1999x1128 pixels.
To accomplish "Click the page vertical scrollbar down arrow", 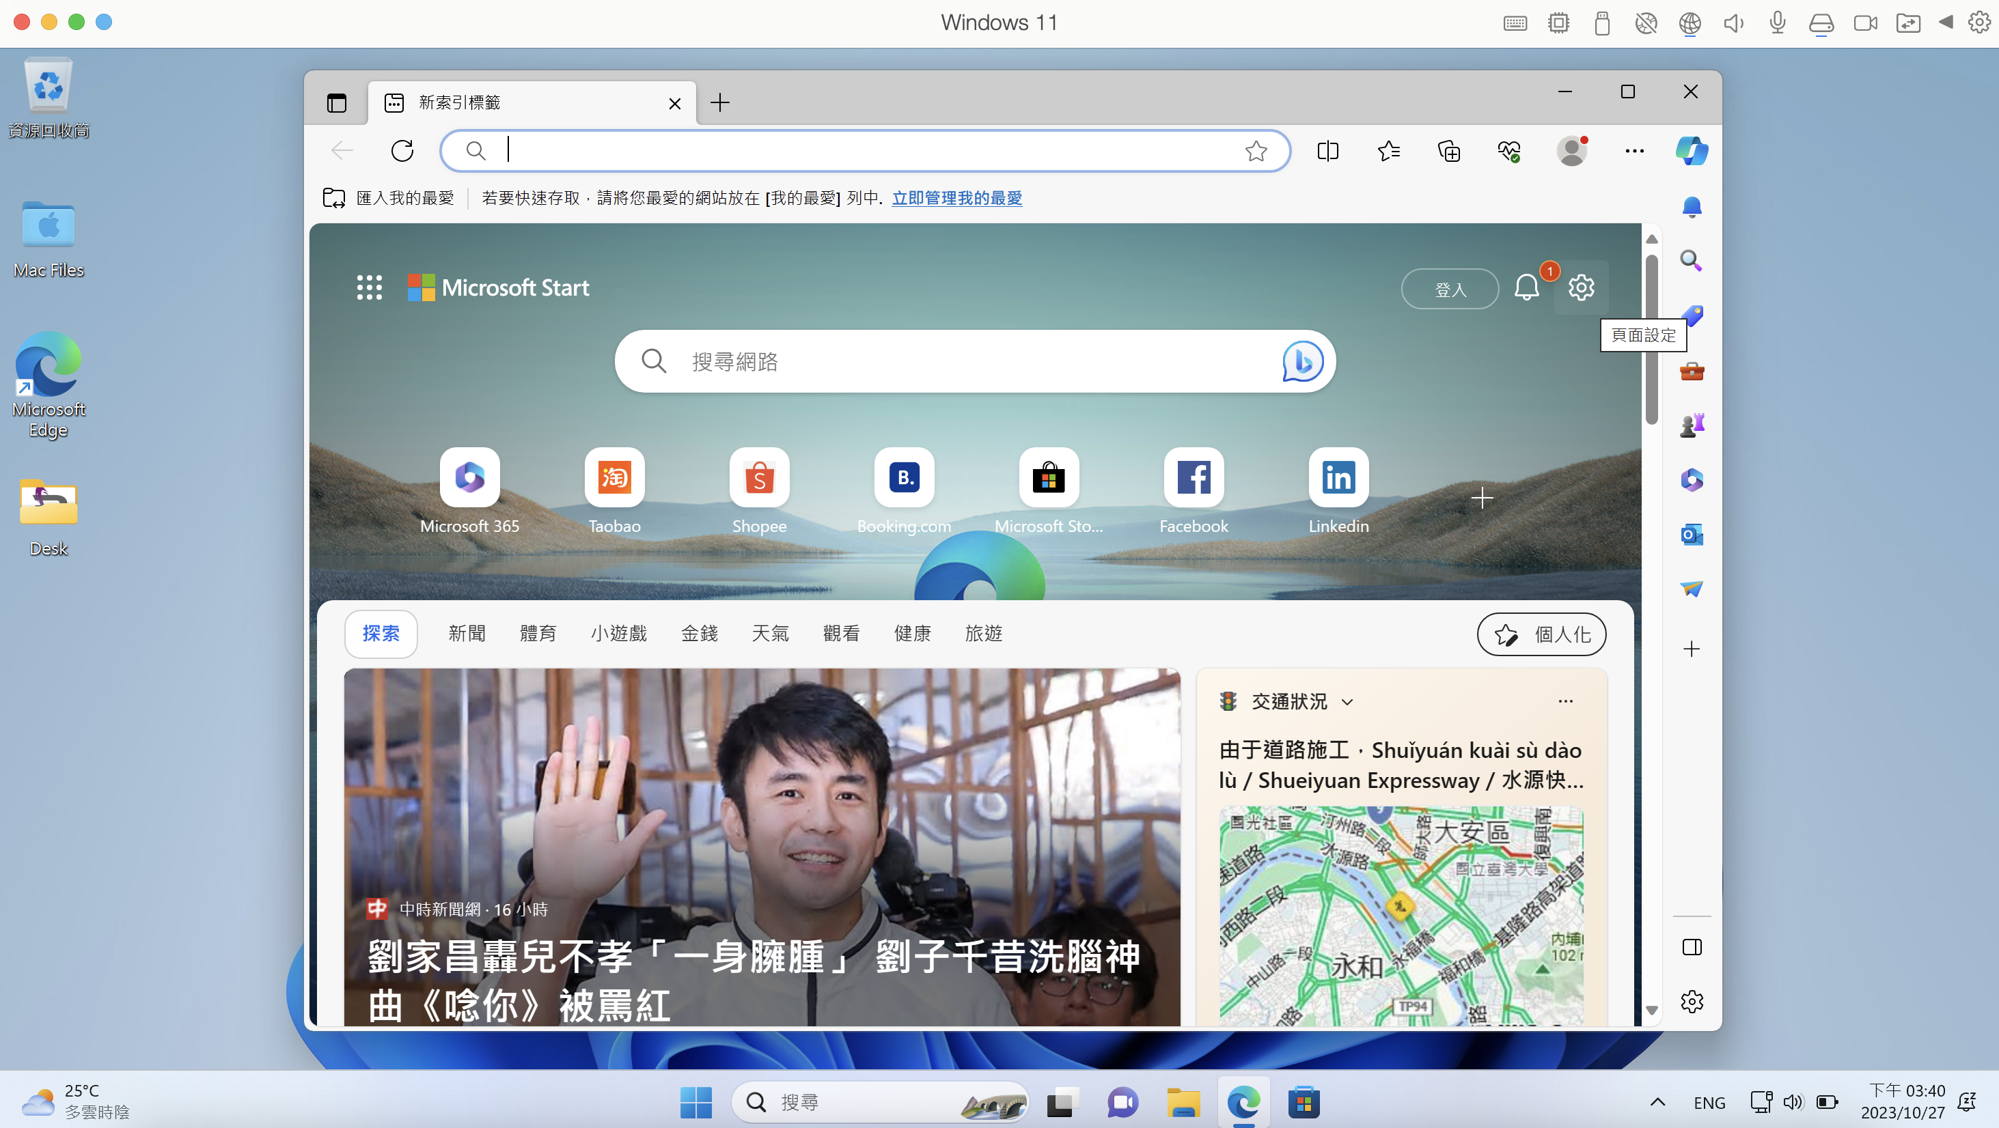I will [1651, 1011].
